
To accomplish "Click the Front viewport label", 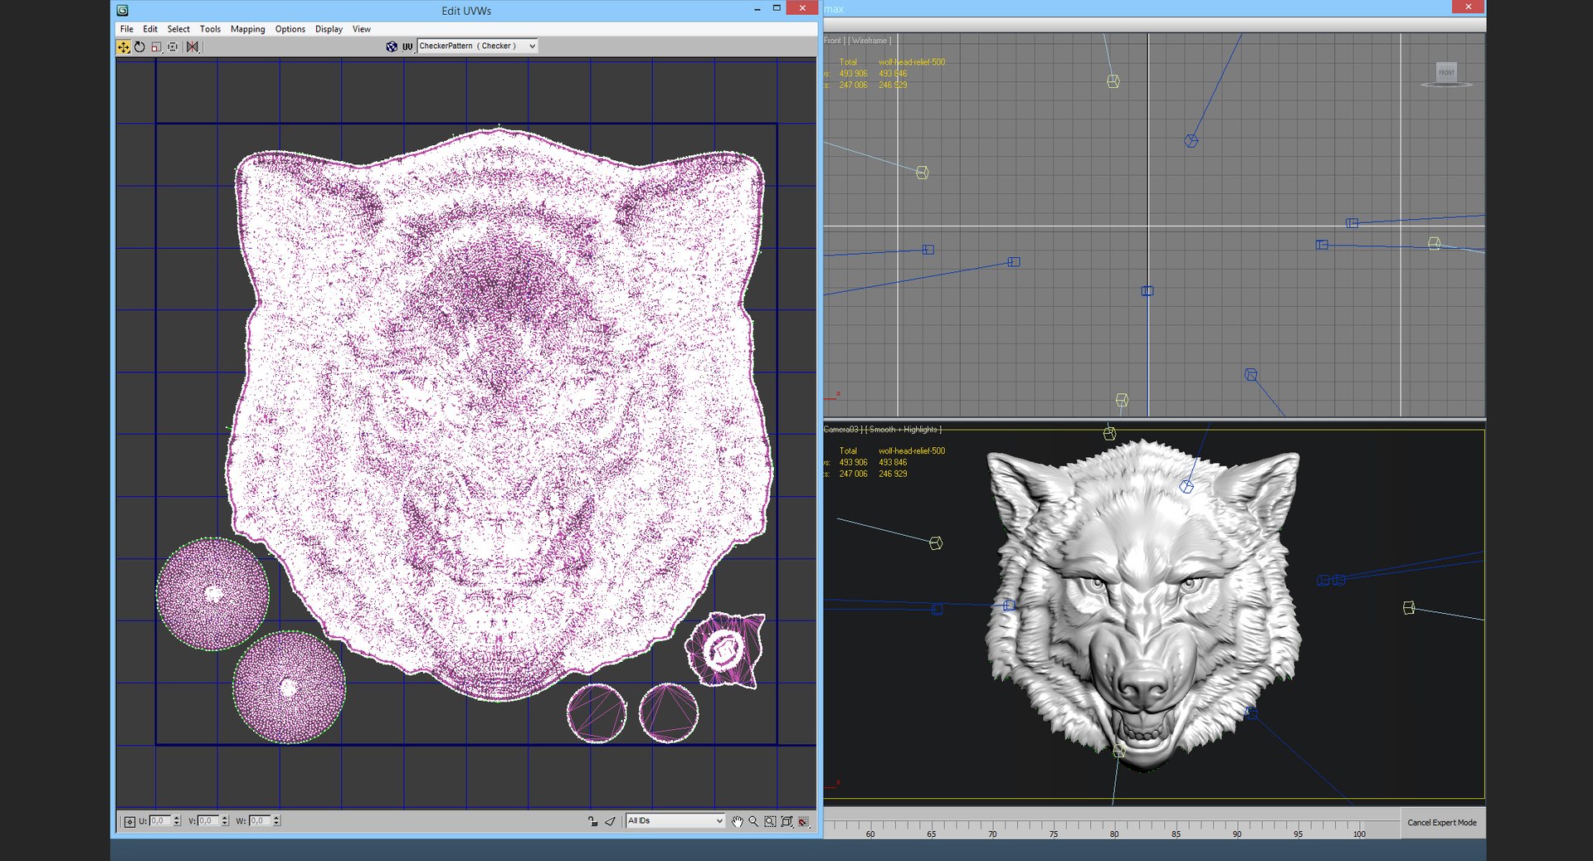I will coord(832,41).
